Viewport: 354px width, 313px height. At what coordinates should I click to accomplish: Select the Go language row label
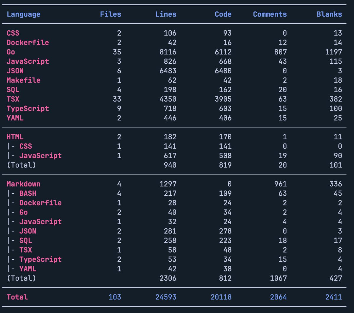(x=11, y=52)
